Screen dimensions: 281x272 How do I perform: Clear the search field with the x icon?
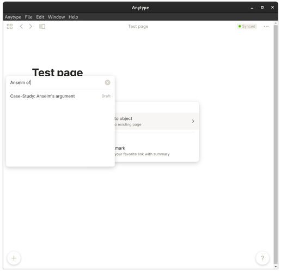click(107, 82)
